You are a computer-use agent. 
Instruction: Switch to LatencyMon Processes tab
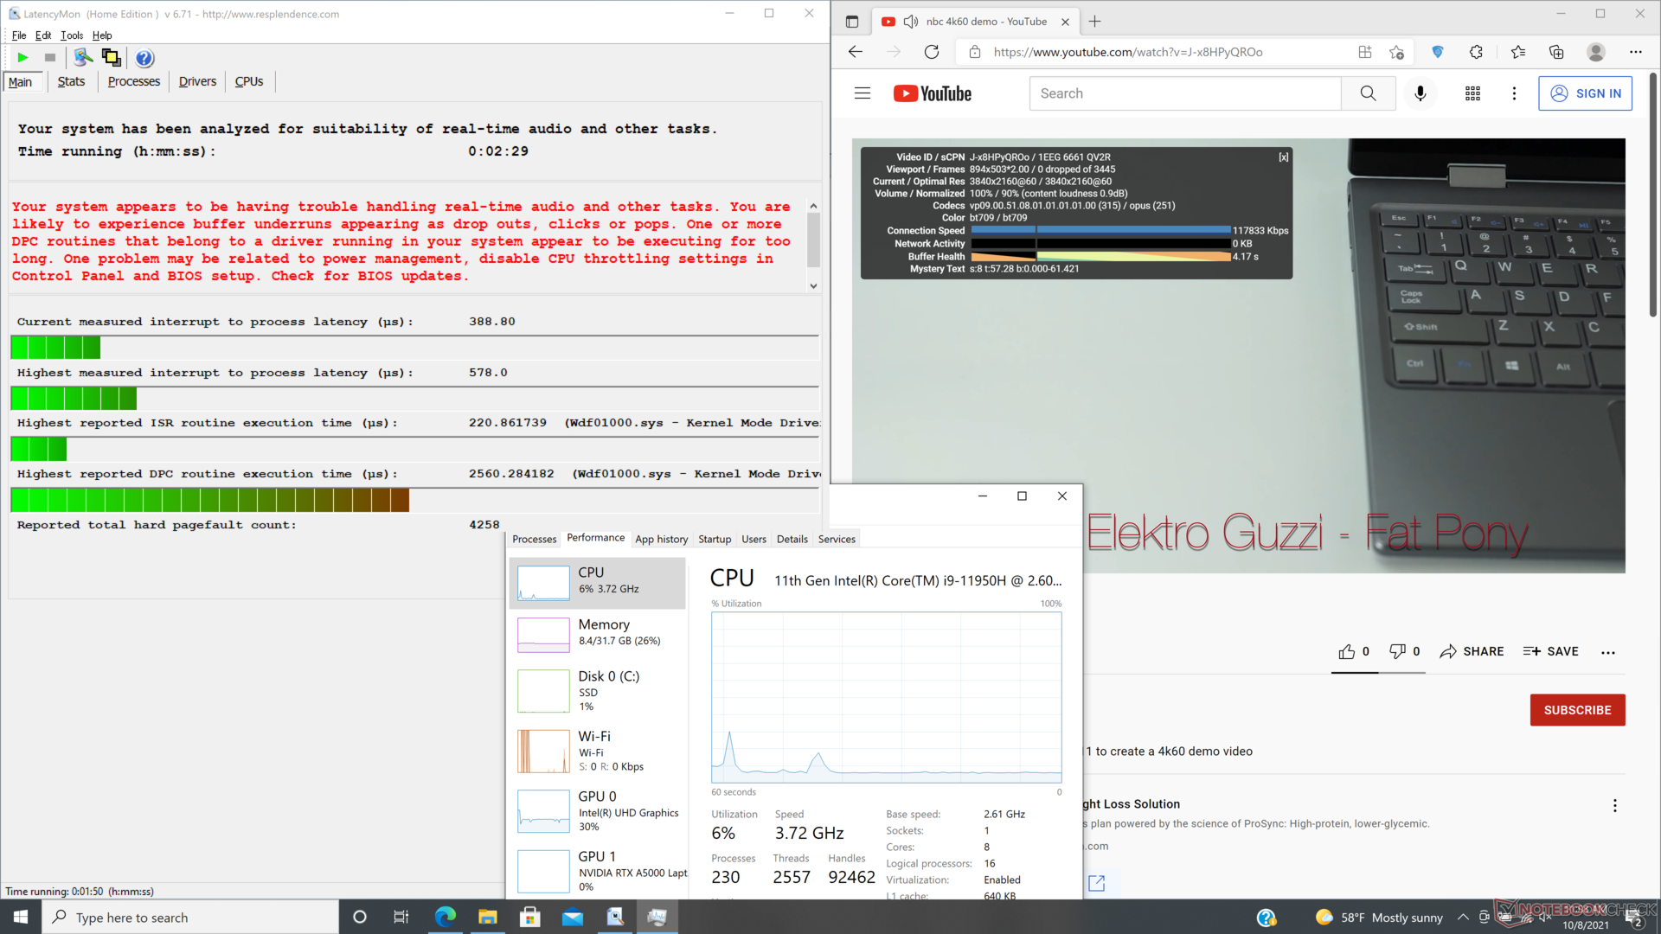(x=134, y=81)
